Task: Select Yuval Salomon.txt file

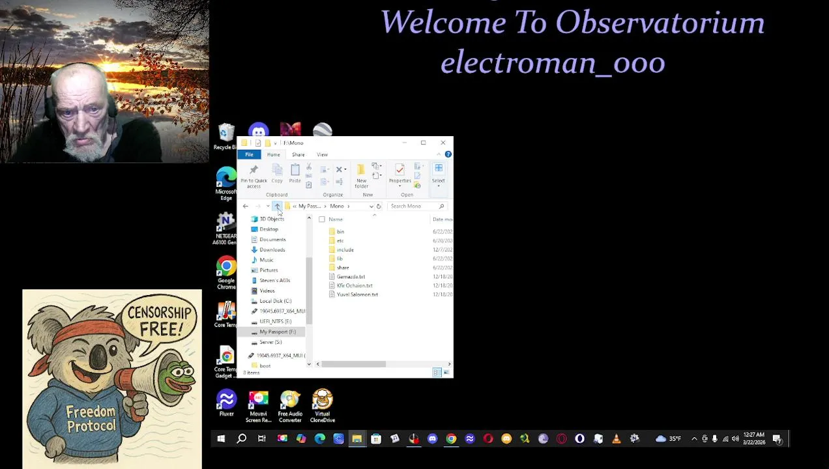Action: pyautogui.click(x=357, y=294)
